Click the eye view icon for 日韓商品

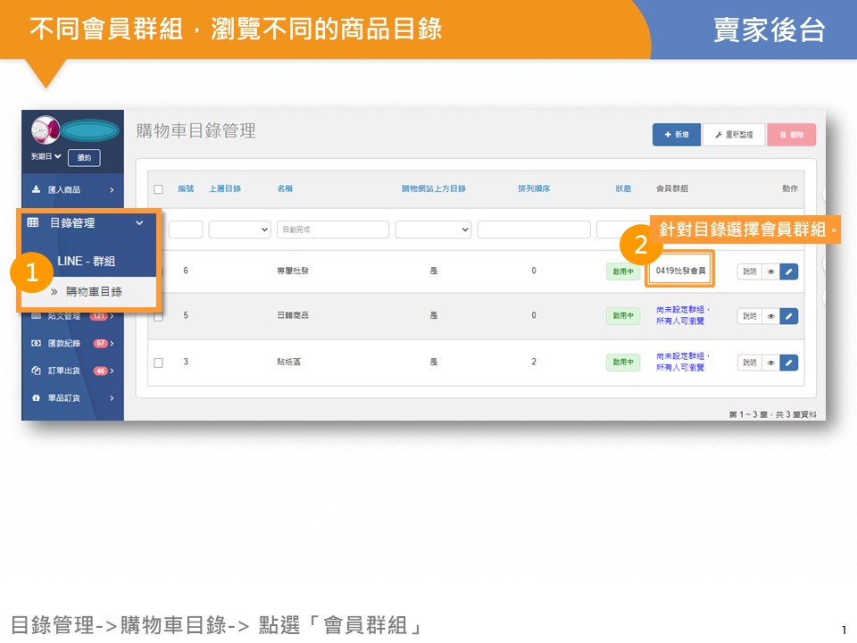click(770, 315)
